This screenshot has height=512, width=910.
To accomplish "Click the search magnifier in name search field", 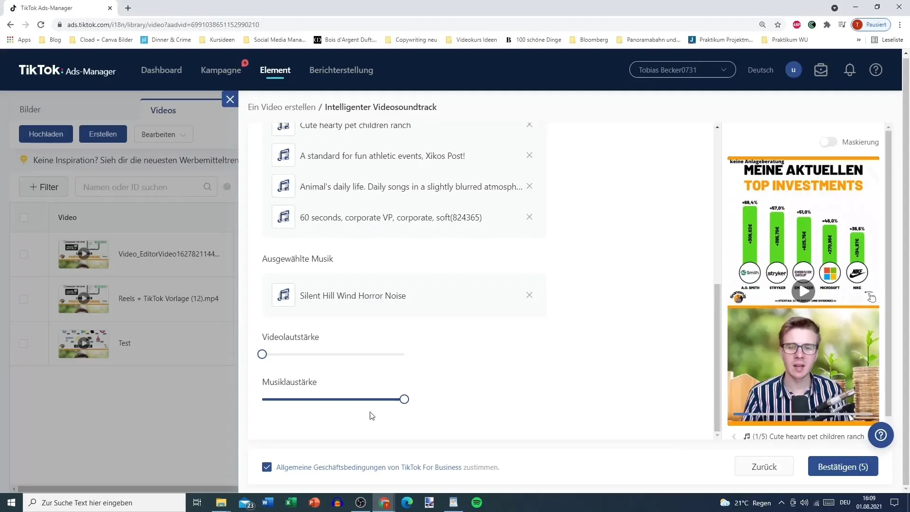I will (x=207, y=187).
